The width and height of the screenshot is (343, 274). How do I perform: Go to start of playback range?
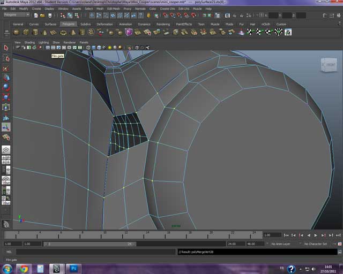[286, 235]
